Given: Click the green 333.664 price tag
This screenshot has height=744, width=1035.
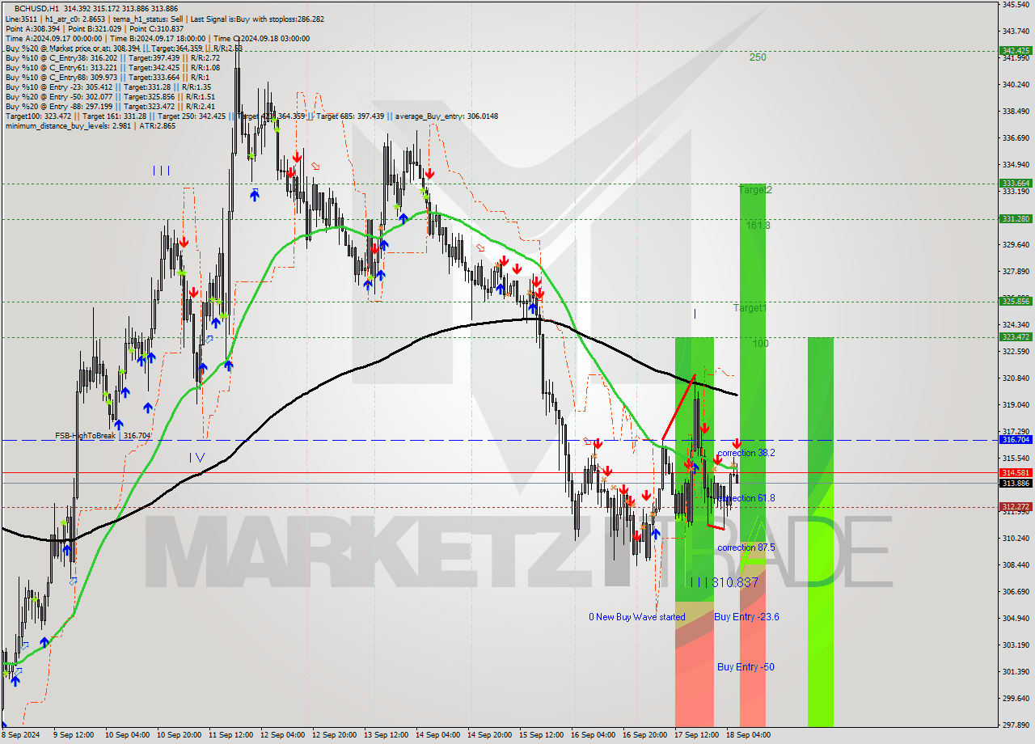Looking at the screenshot, I should point(1016,184).
